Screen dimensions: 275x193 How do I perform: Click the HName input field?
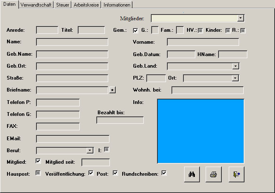point(233,54)
